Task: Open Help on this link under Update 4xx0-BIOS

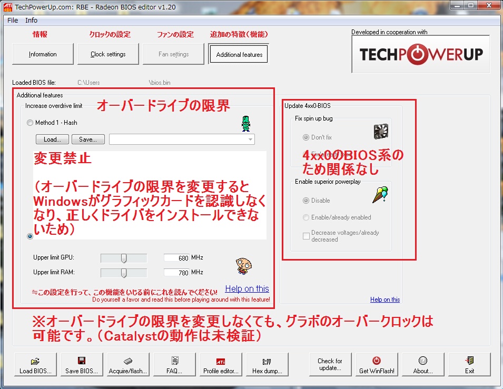Action: (x=385, y=300)
